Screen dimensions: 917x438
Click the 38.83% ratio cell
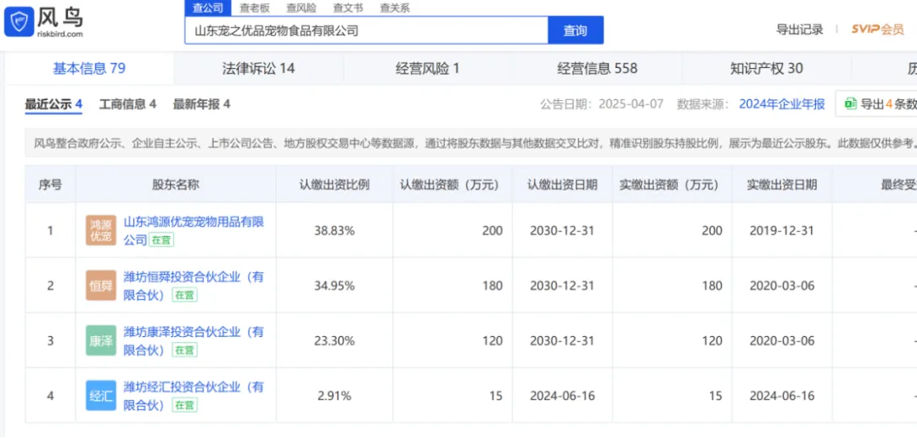(334, 230)
